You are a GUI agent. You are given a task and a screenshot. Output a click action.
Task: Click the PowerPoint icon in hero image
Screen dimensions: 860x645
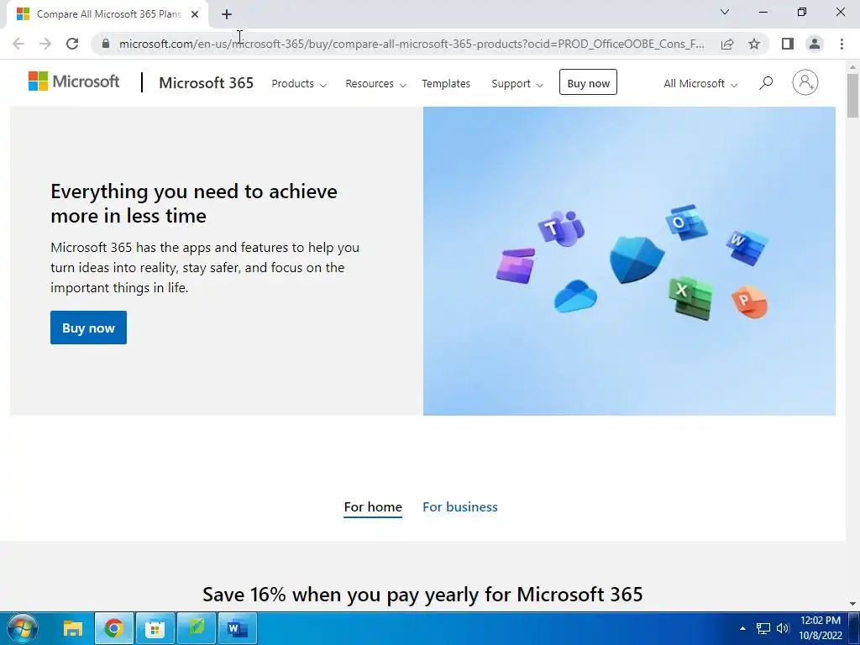[749, 302]
